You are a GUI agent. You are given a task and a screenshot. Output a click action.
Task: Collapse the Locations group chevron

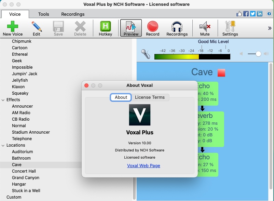click(3, 145)
